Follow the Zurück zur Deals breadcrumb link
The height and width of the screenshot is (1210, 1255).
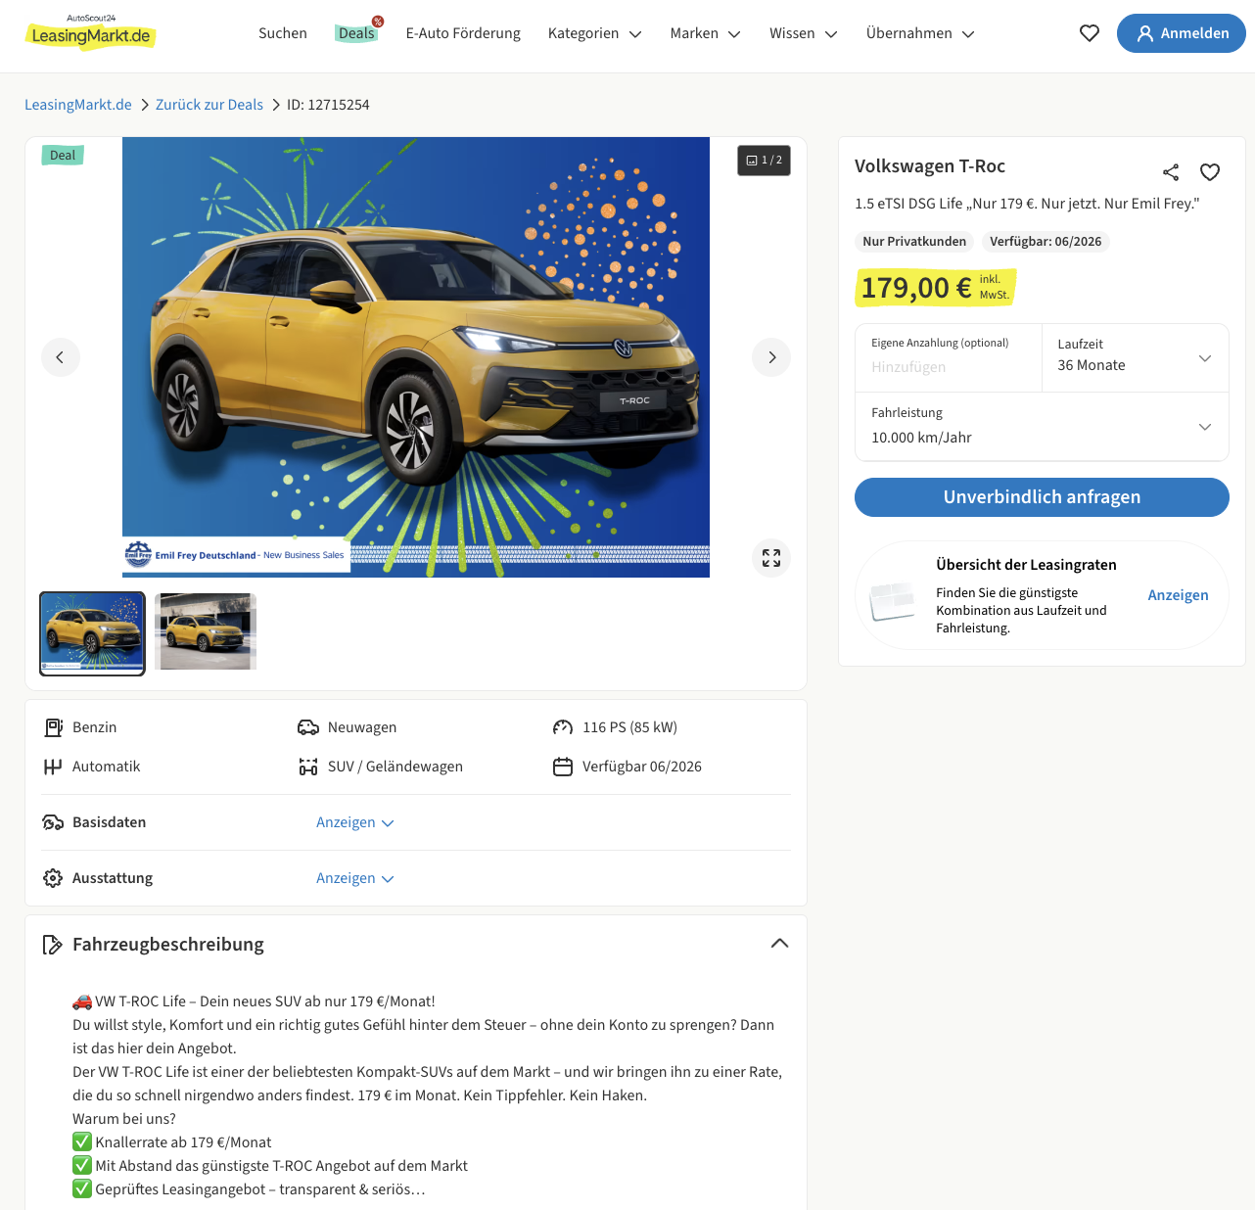click(x=209, y=105)
